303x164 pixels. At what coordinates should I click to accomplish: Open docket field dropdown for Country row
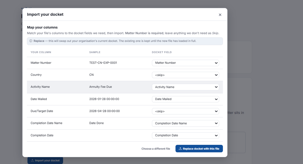click(x=186, y=75)
